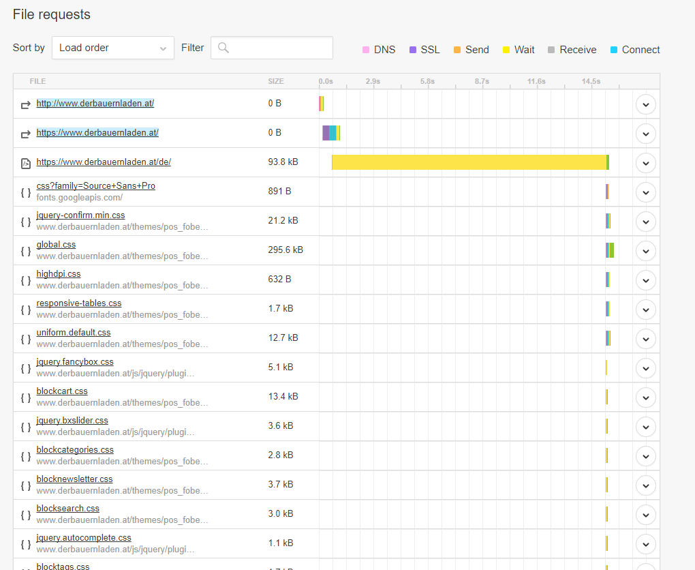Click the Wait yellow legend swatch

tap(506, 50)
